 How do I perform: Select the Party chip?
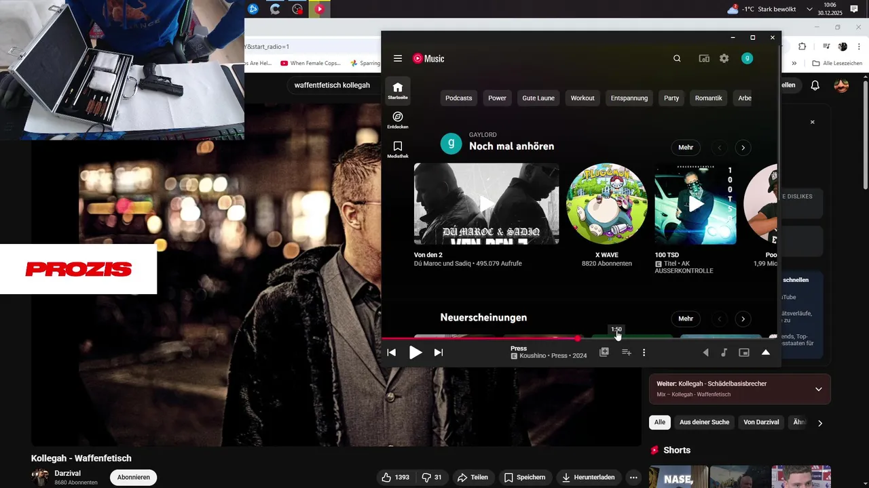[671, 98]
